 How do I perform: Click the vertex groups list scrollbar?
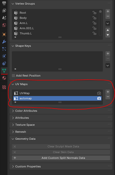pos(100,23)
